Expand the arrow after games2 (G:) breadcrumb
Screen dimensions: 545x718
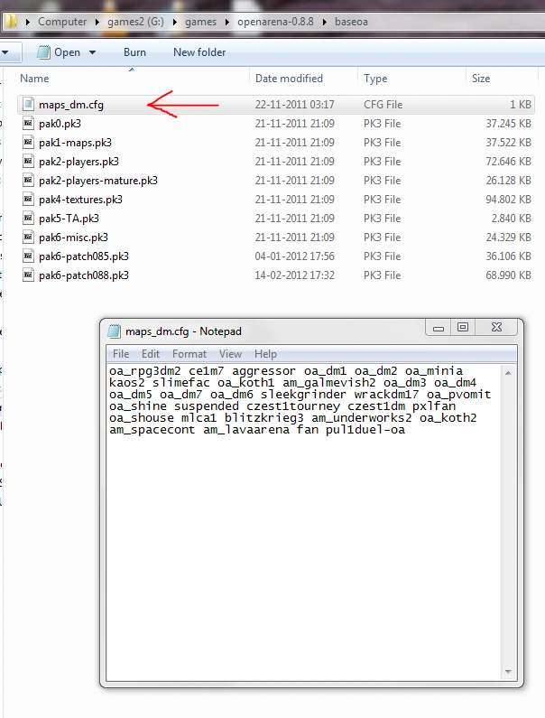[x=175, y=22]
